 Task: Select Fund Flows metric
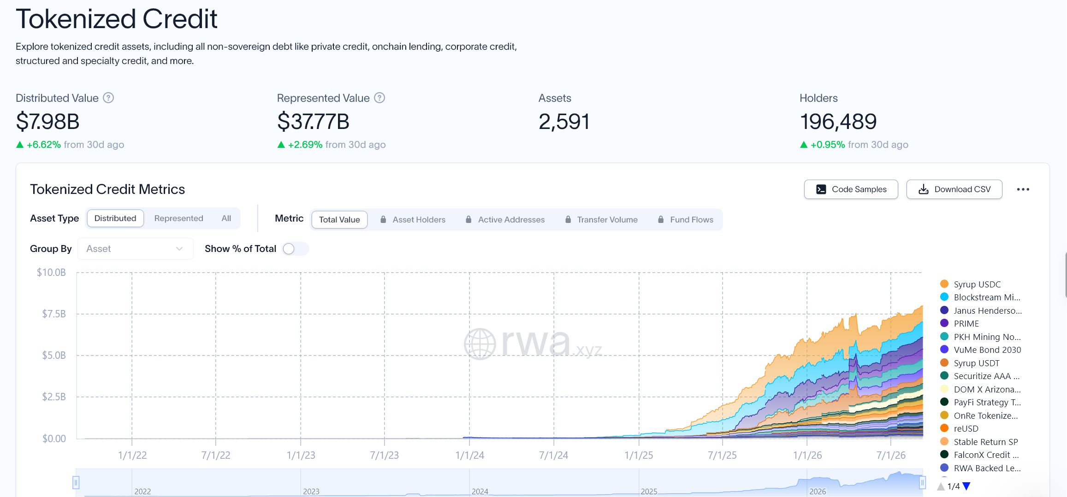tap(685, 220)
